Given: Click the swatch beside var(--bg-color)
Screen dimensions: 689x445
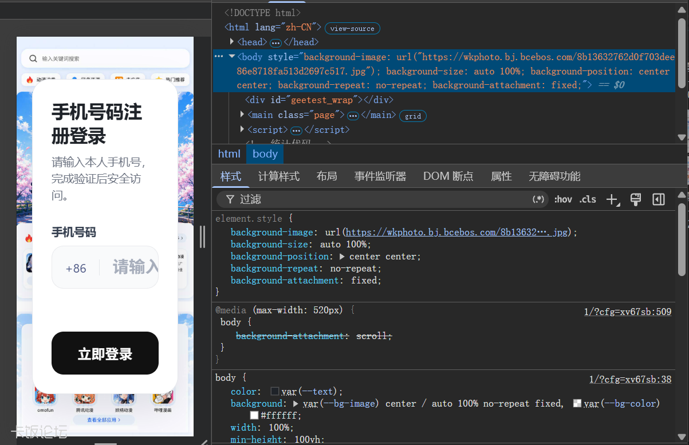Looking at the screenshot, I should (x=577, y=403).
